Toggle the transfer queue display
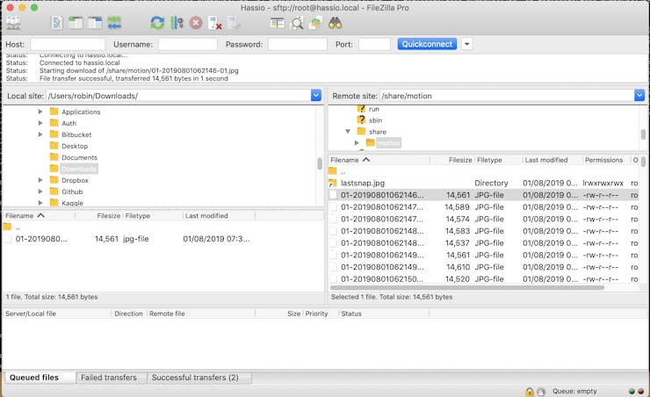650x397 pixels. tap(114, 23)
